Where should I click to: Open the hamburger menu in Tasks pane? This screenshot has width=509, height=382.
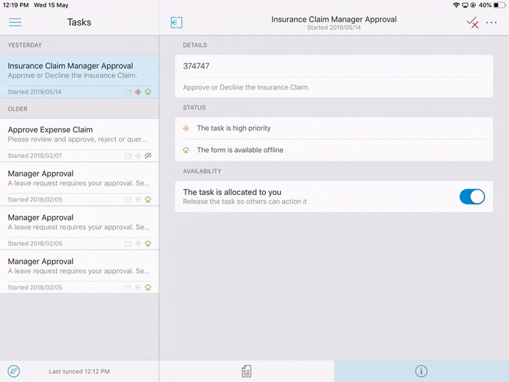pyautogui.click(x=15, y=22)
